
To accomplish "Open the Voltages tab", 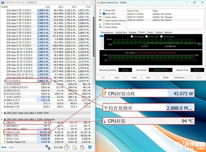I will click(x=132, y=32).
